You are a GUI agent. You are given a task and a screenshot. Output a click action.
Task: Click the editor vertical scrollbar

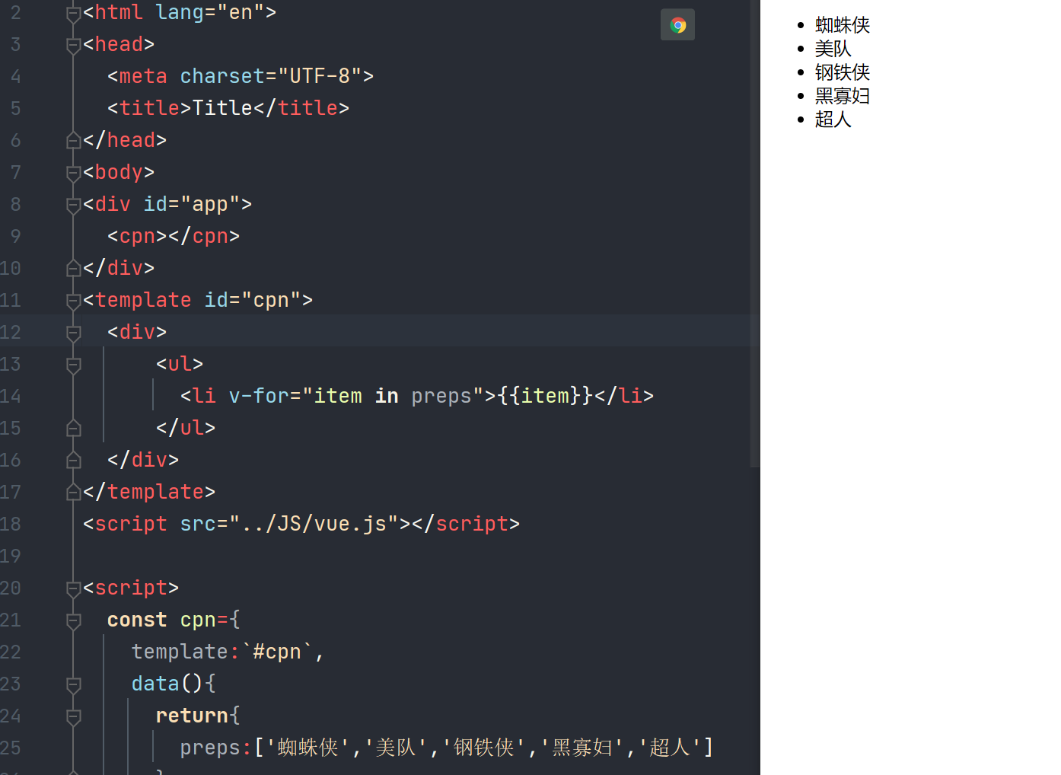755,233
